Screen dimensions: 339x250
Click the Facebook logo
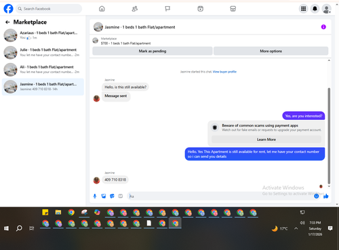pos(8,9)
